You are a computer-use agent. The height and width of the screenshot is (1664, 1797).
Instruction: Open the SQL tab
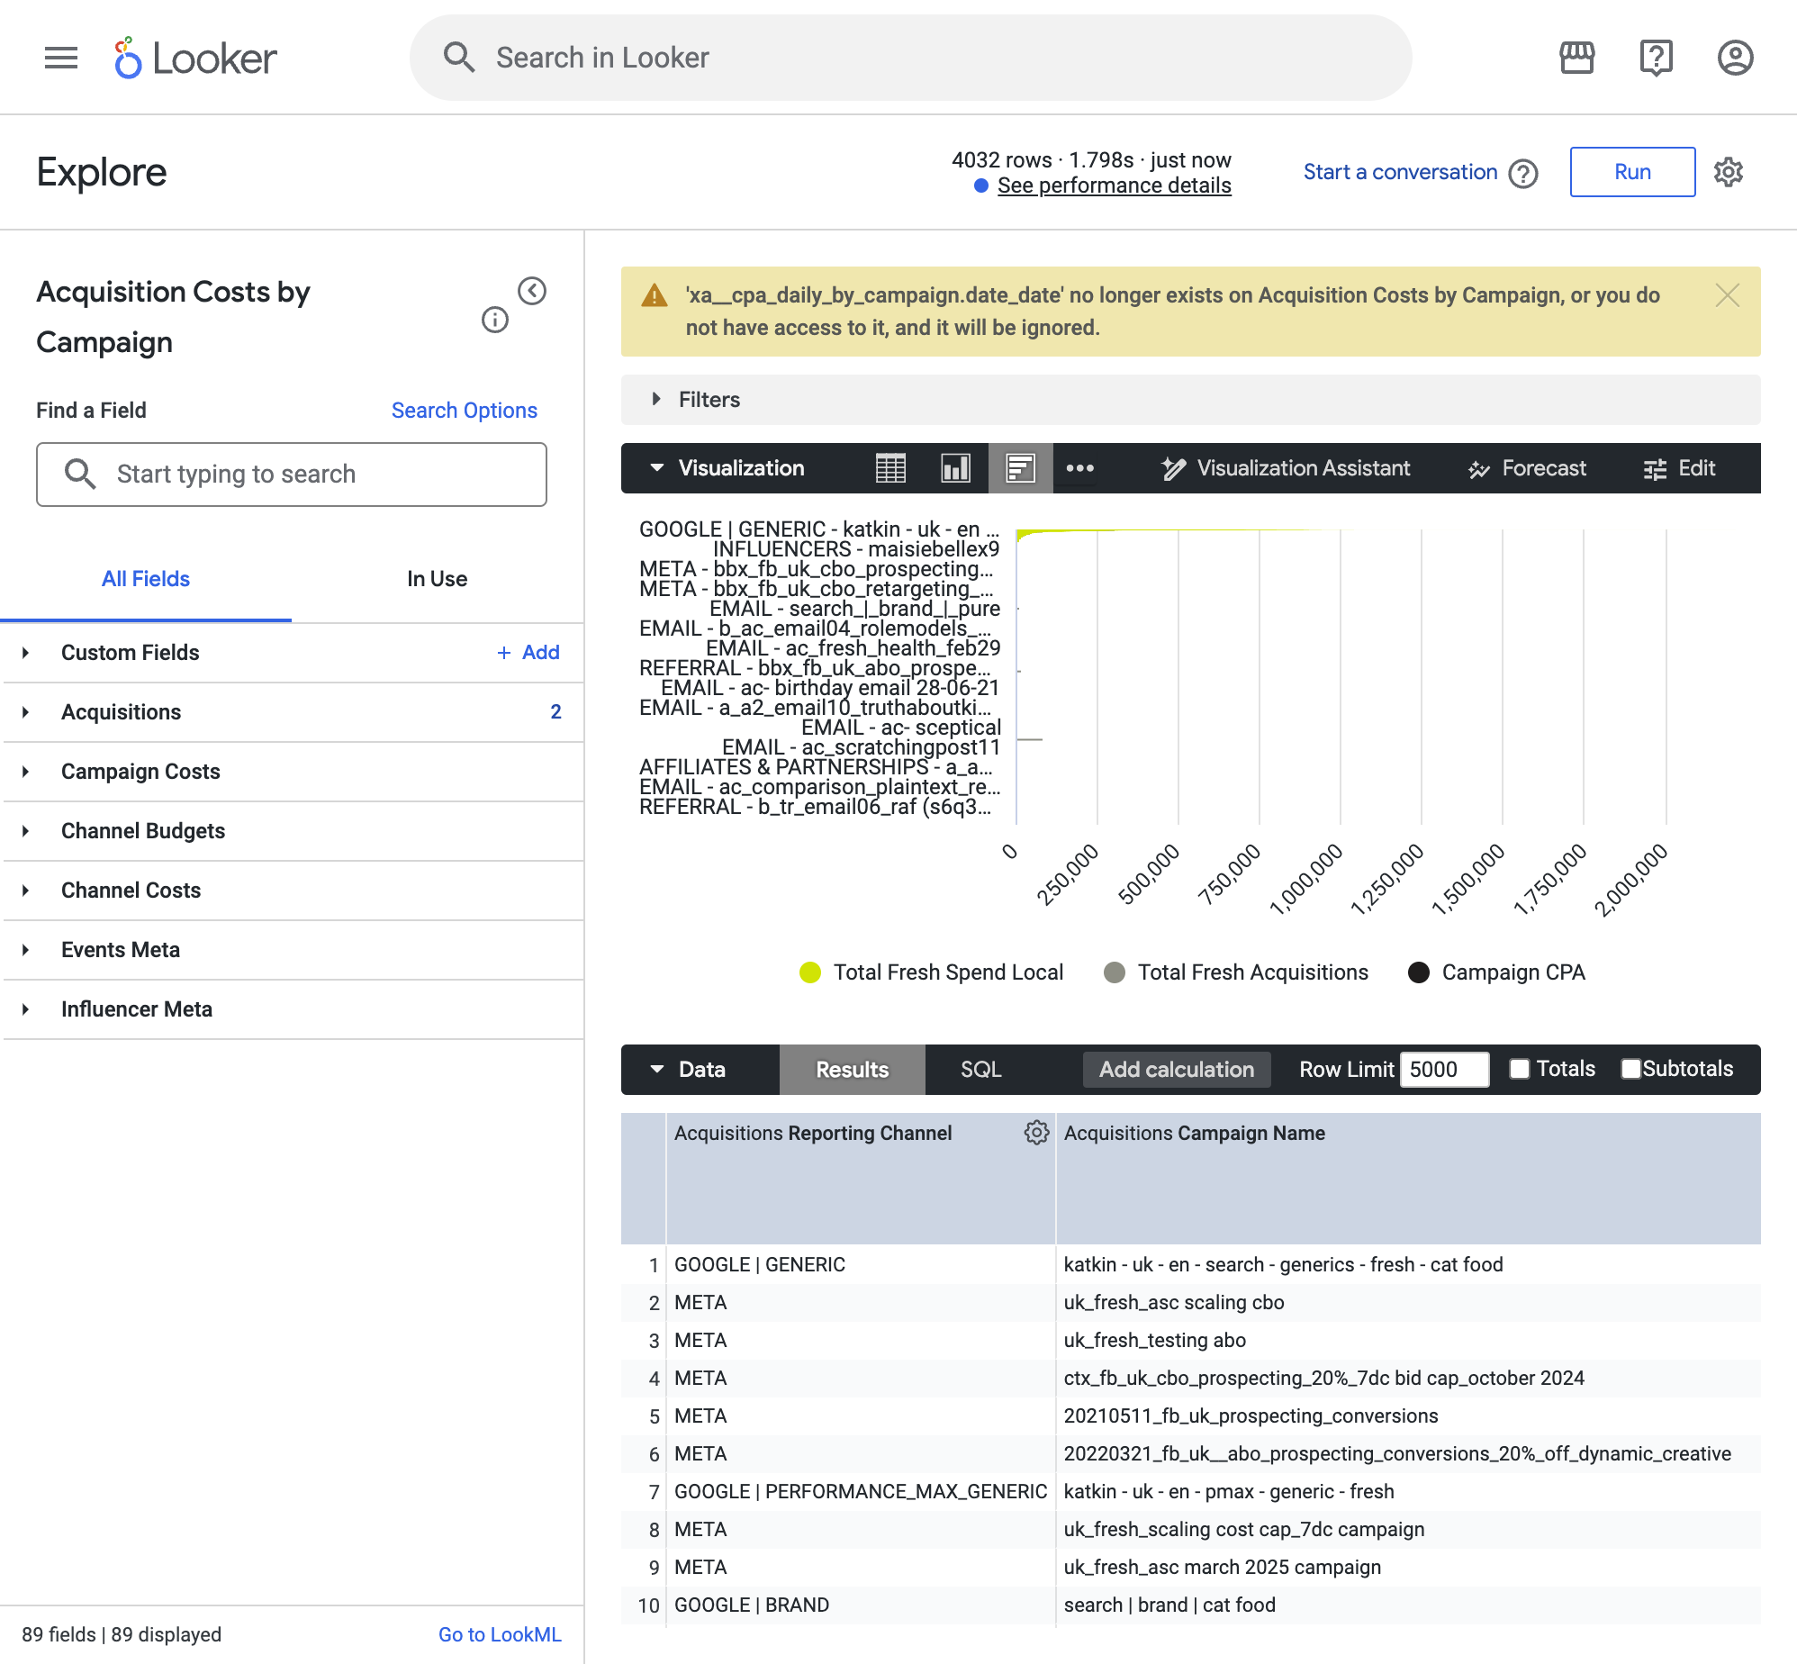[x=980, y=1070]
